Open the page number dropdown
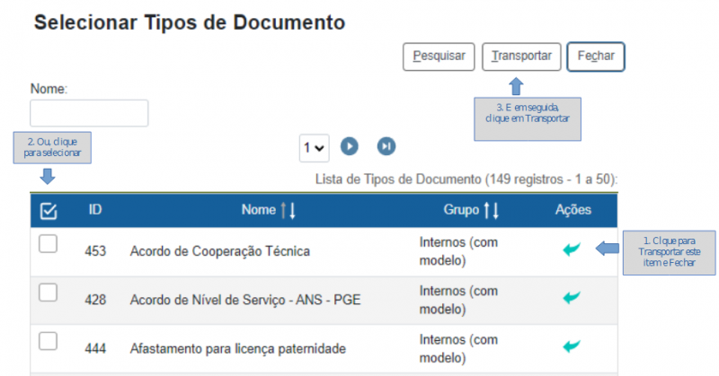Viewport: 719px width, 376px height. click(x=315, y=147)
